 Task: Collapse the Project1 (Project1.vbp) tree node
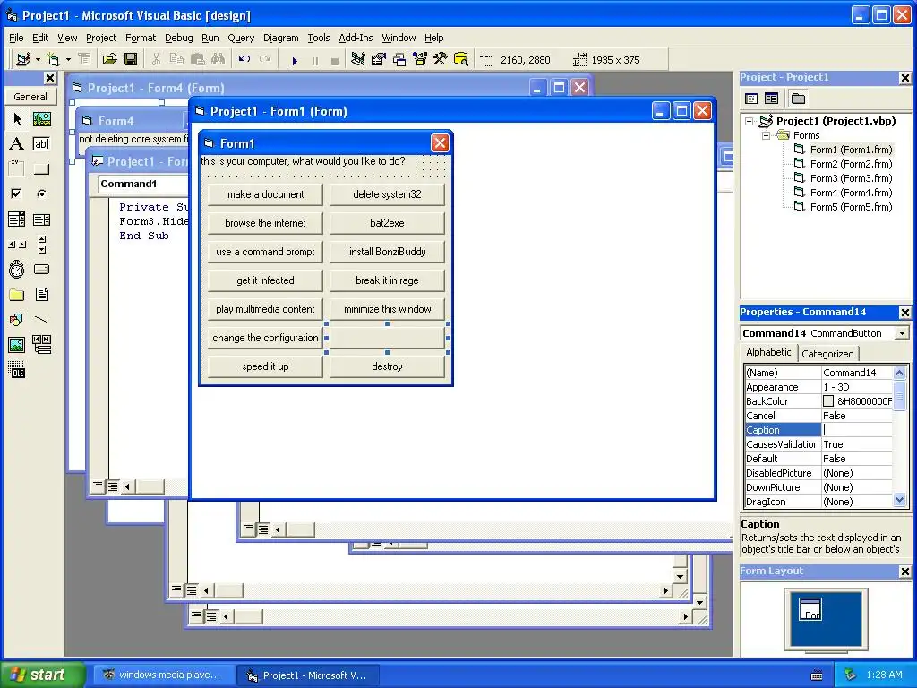[x=750, y=121]
